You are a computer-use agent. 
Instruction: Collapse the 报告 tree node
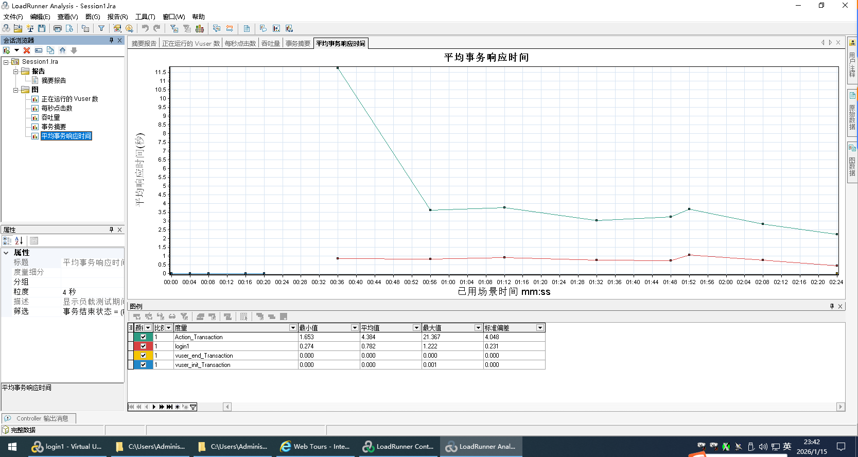pos(15,72)
